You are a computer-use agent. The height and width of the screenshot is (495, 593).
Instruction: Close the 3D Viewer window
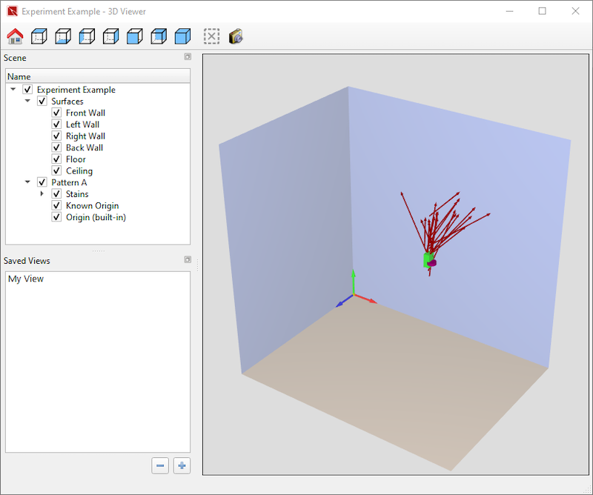click(575, 11)
